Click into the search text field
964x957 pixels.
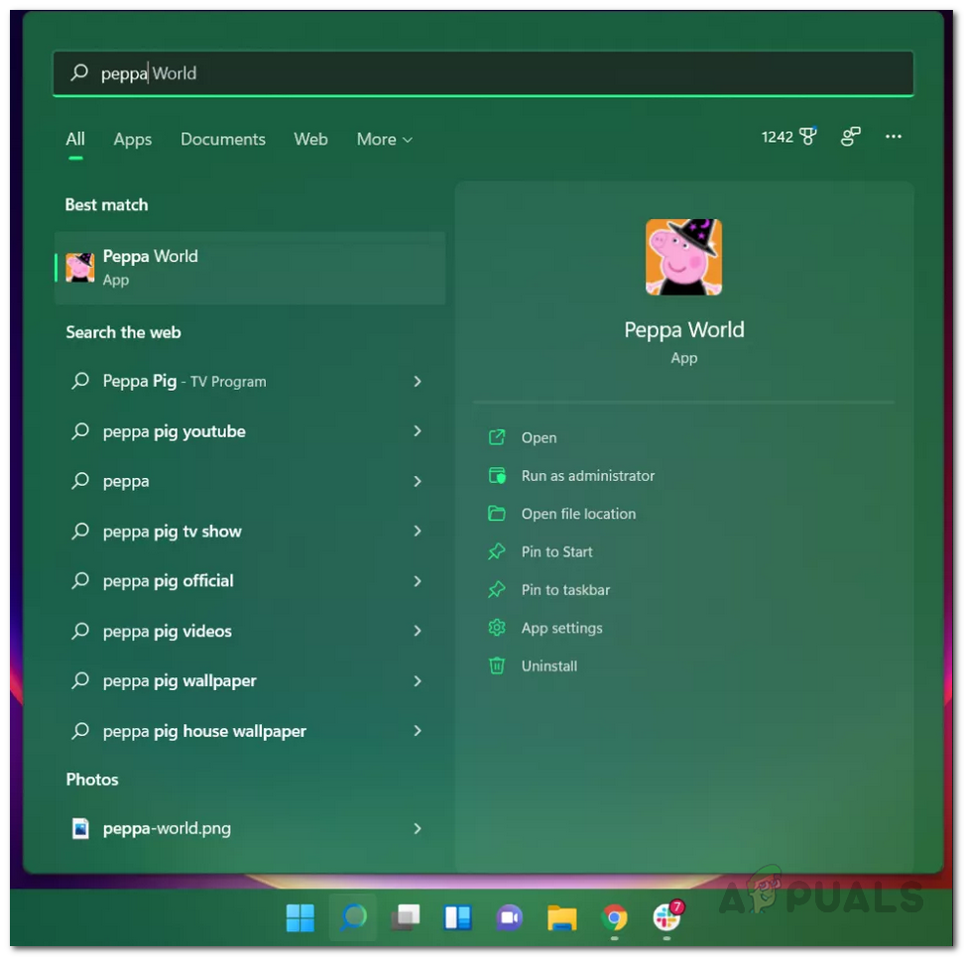click(x=483, y=73)
